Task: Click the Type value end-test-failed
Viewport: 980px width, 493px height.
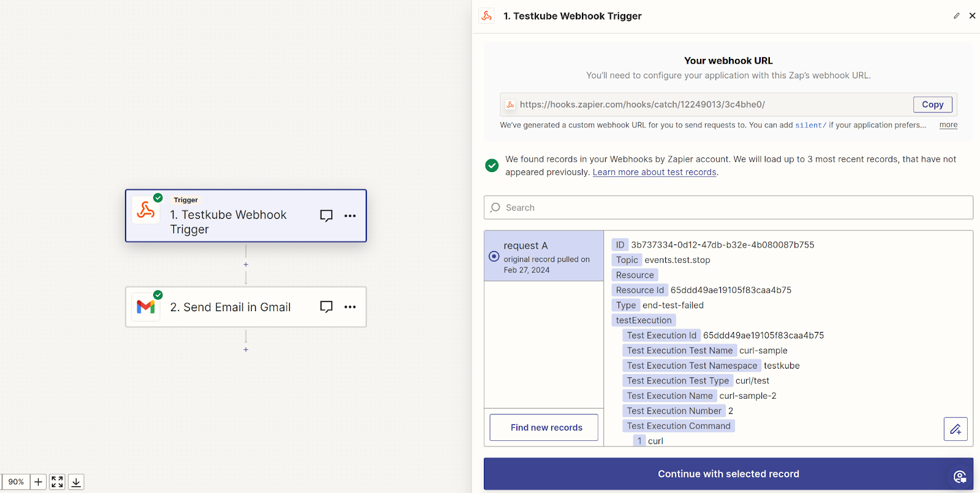Action: point(673,305)
